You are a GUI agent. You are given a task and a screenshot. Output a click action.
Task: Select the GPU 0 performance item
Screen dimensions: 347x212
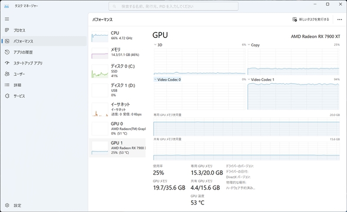[118, 128]
